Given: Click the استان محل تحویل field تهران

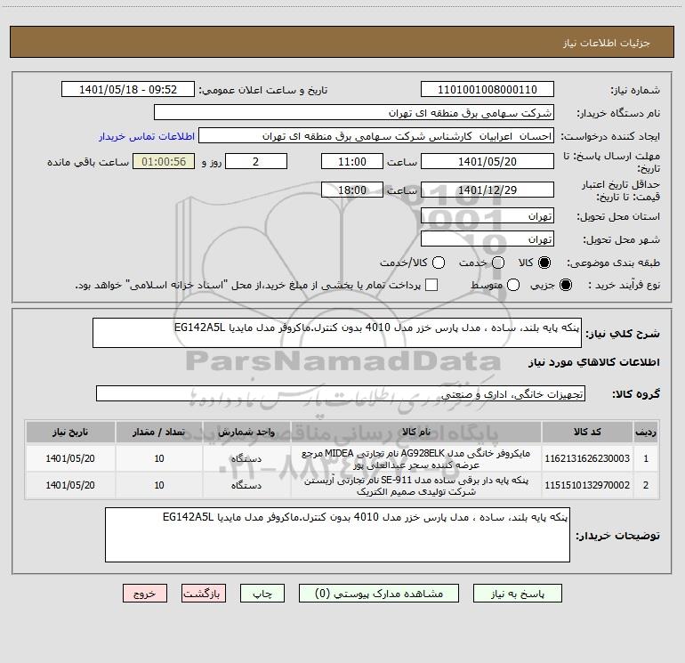Looking at the screenshot, I should (488, 216).
